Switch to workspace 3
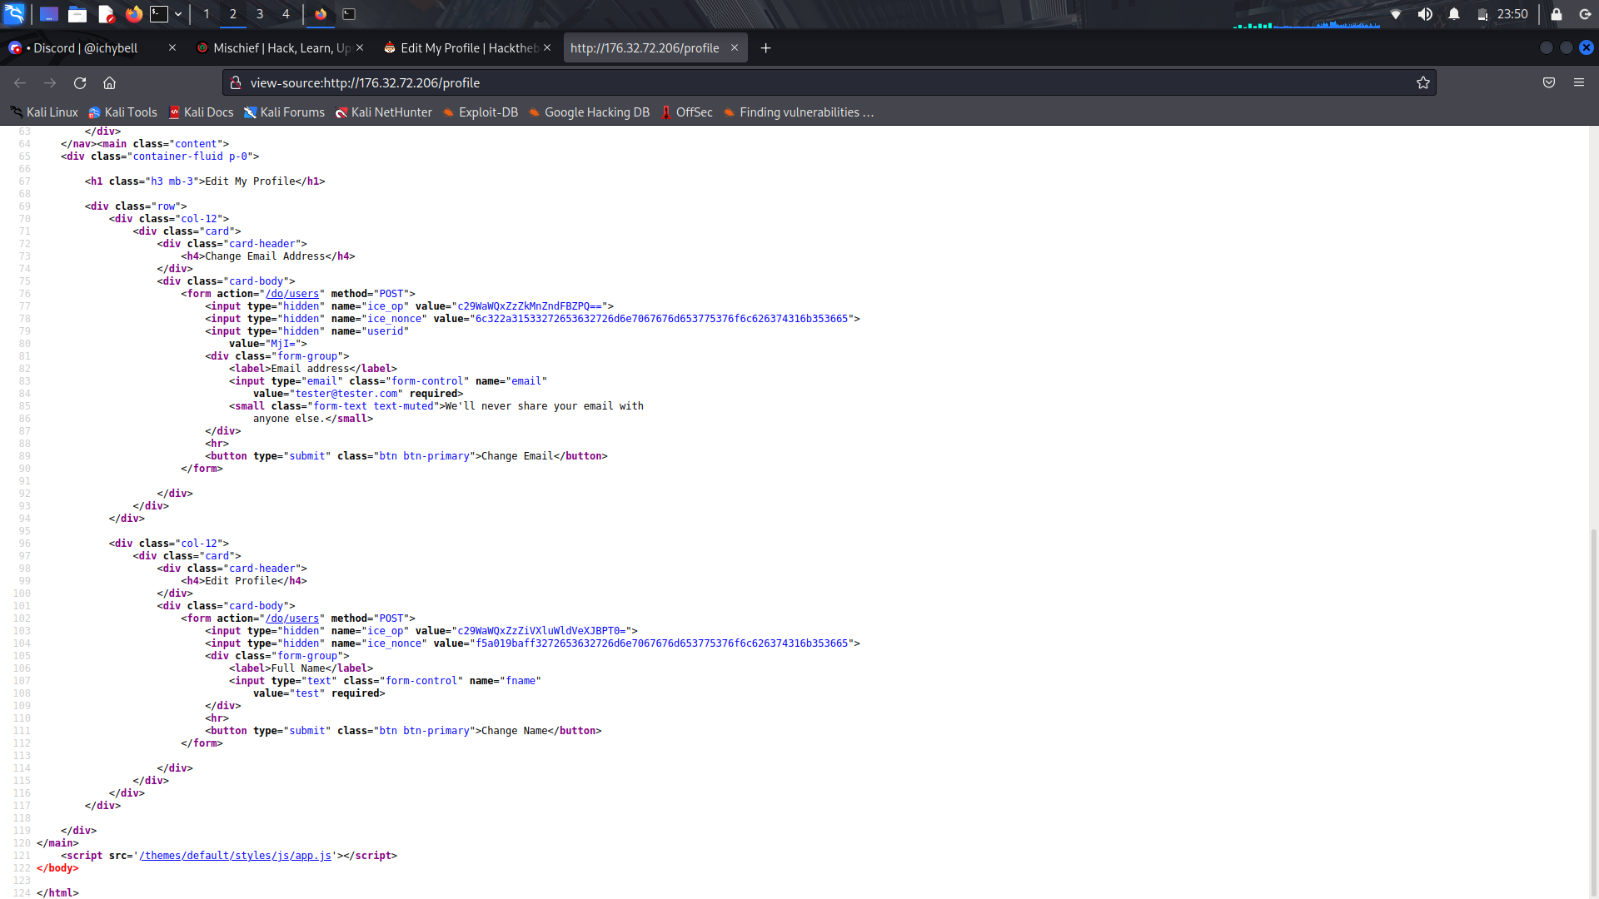 coord(259,14)
